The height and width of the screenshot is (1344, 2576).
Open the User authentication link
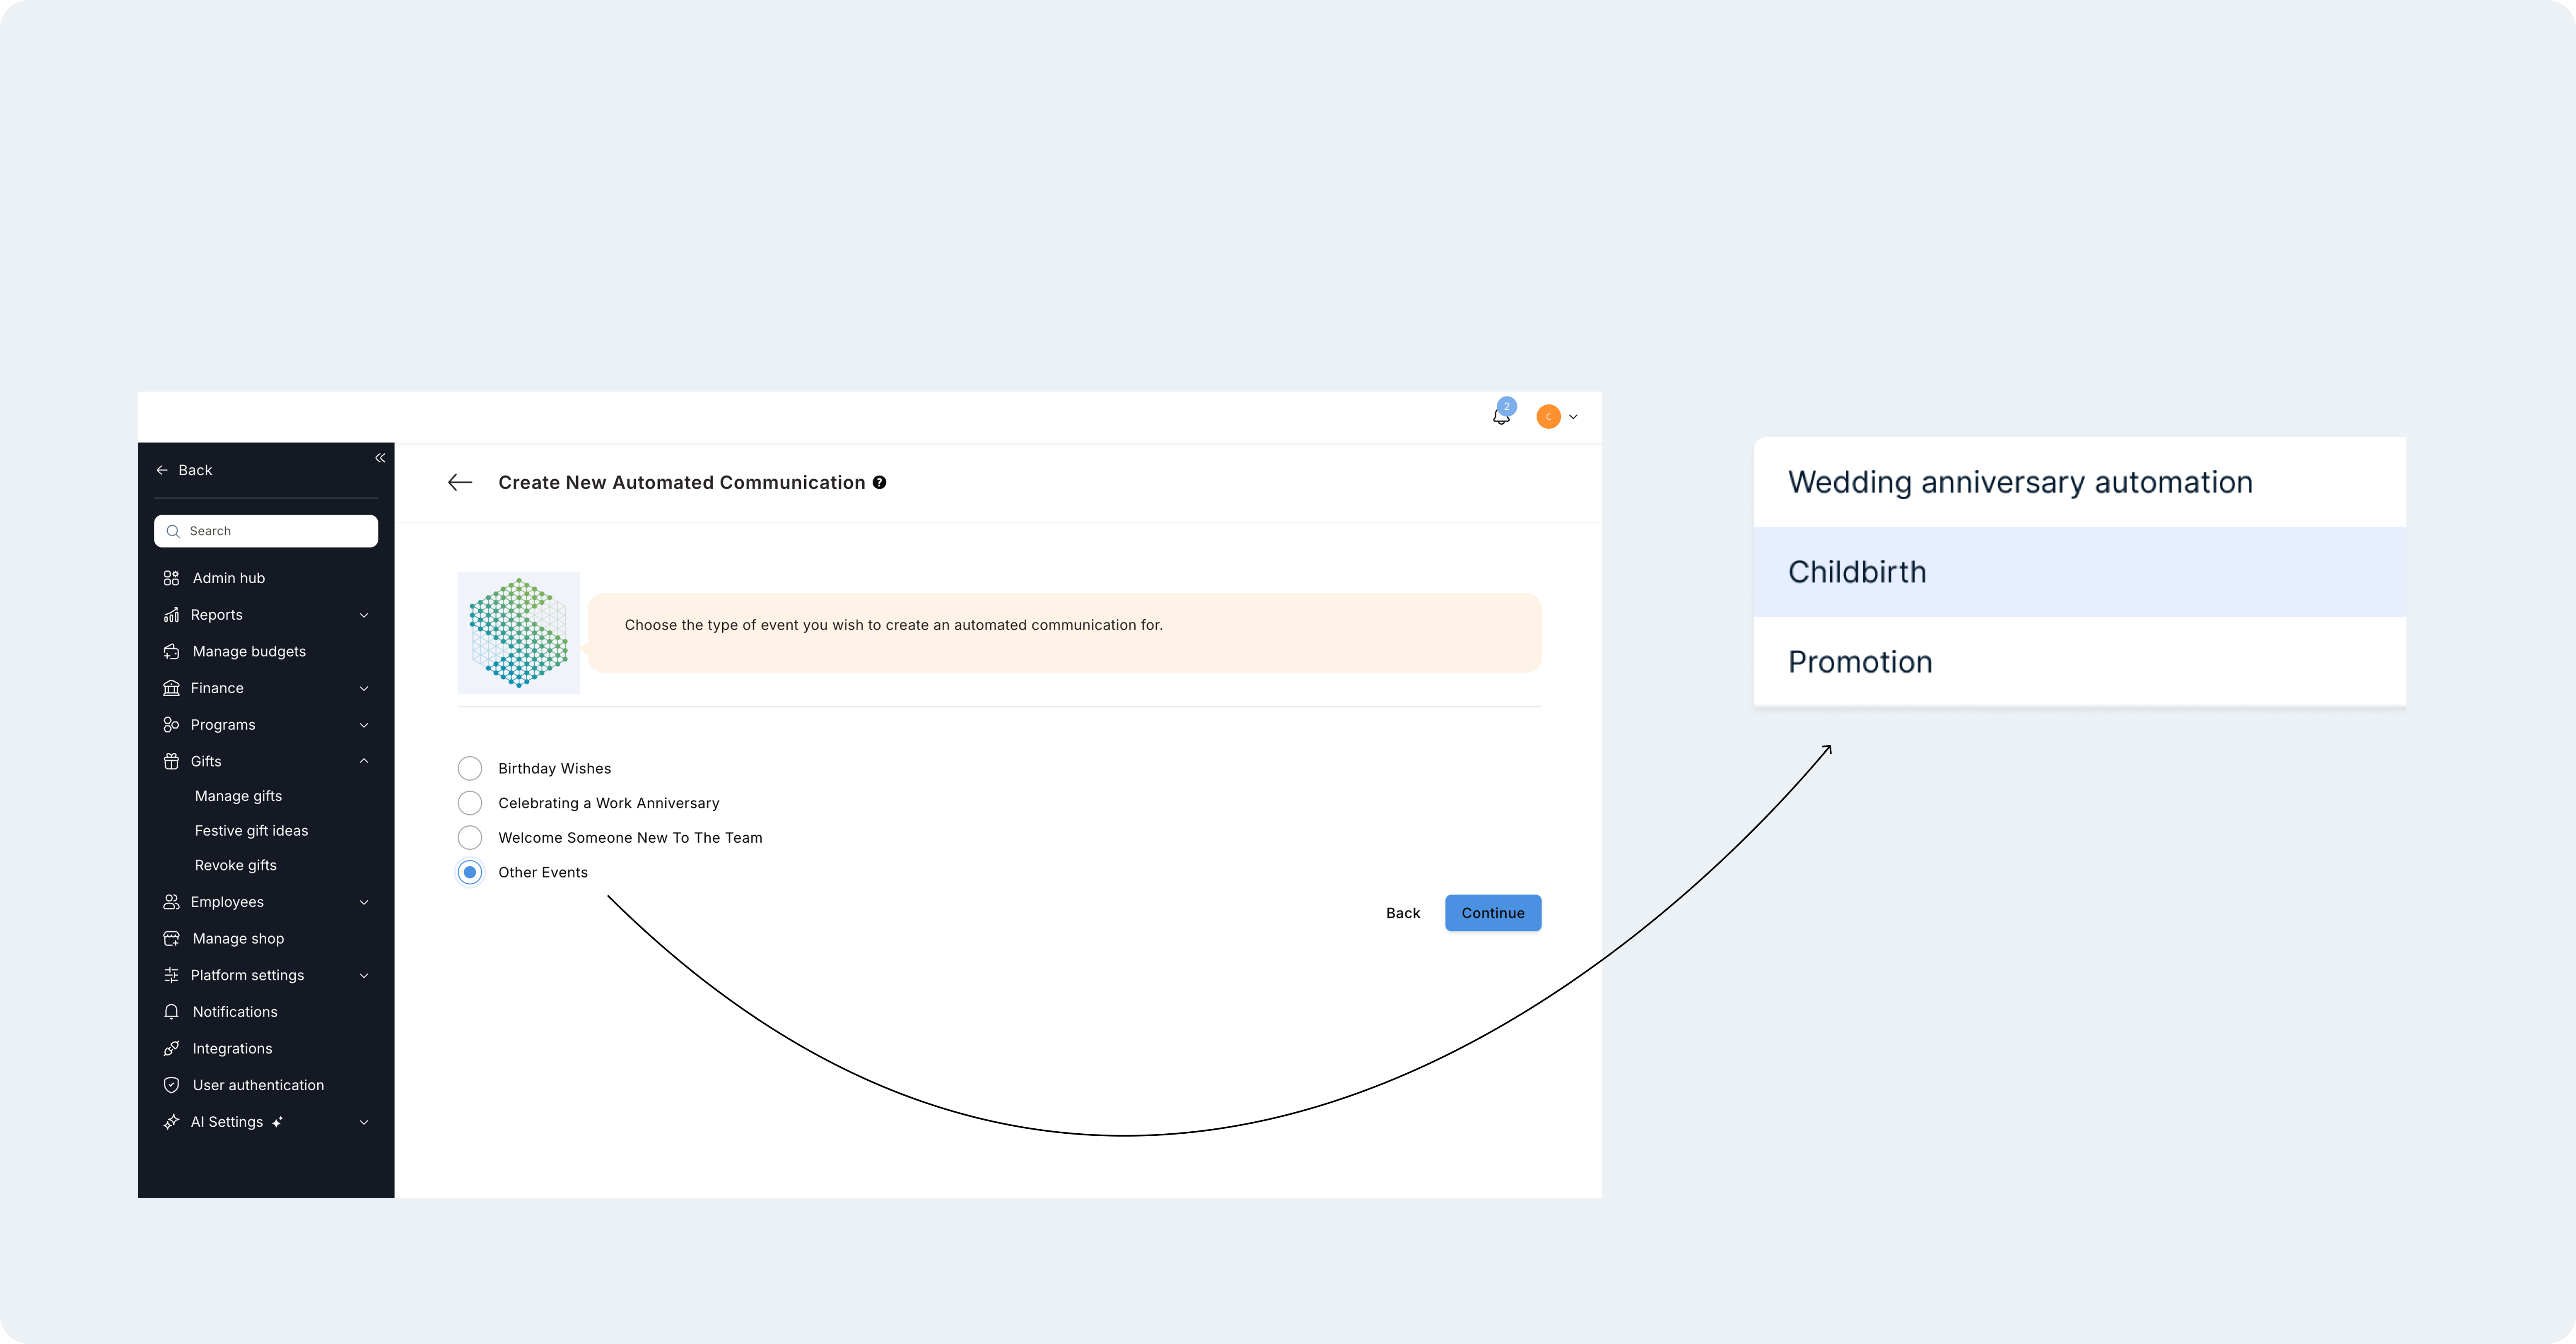[x=258, y=1085]
